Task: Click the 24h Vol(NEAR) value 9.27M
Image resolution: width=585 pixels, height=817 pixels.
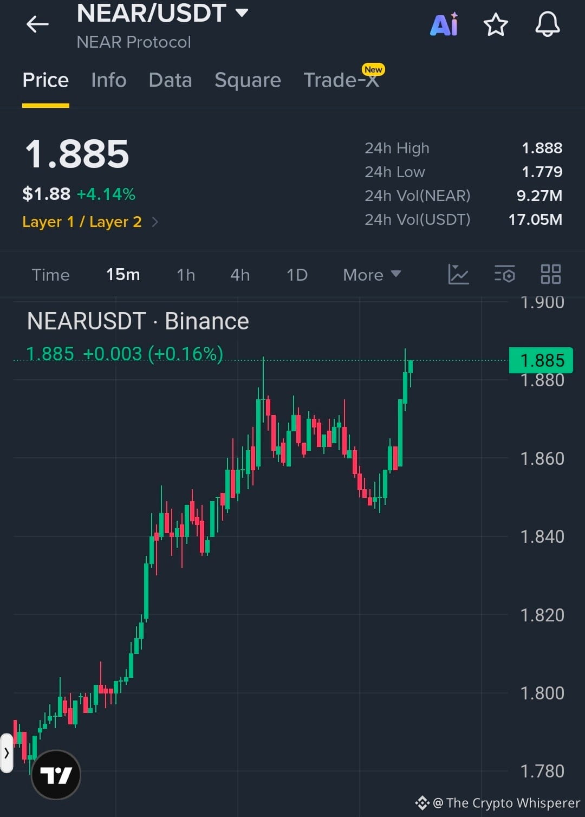Action: [539, 196]
